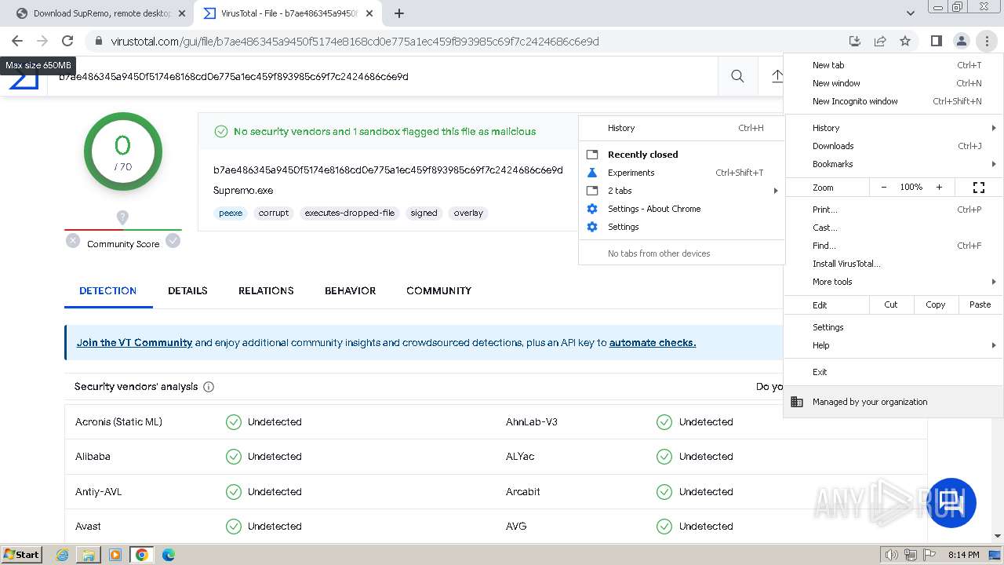Switch to the DETAILS tab
Image resolution: width=1004 pixels, height=565 pixels.
tap(187, 290)
